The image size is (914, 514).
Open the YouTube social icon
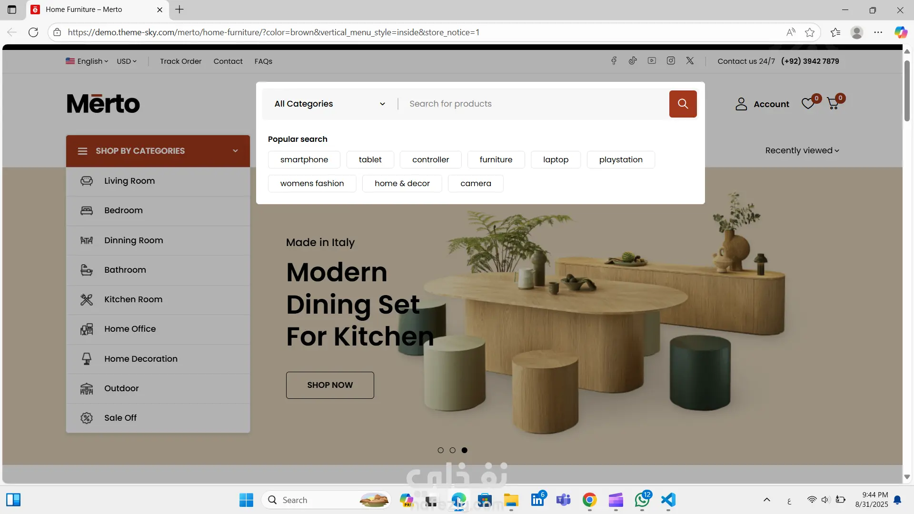(652, 61)
